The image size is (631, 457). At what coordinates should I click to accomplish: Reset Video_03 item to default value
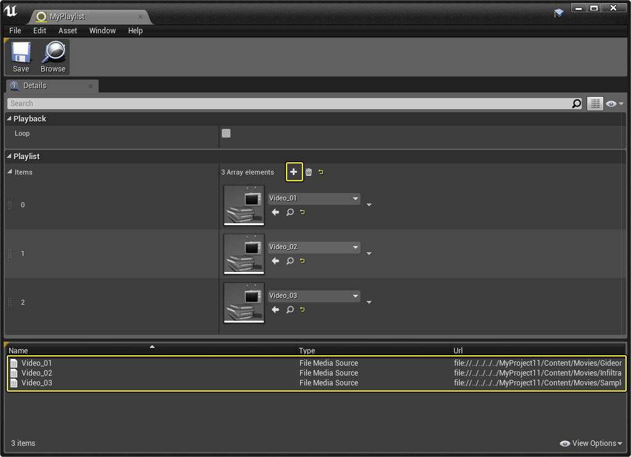(x=302, y=310)
